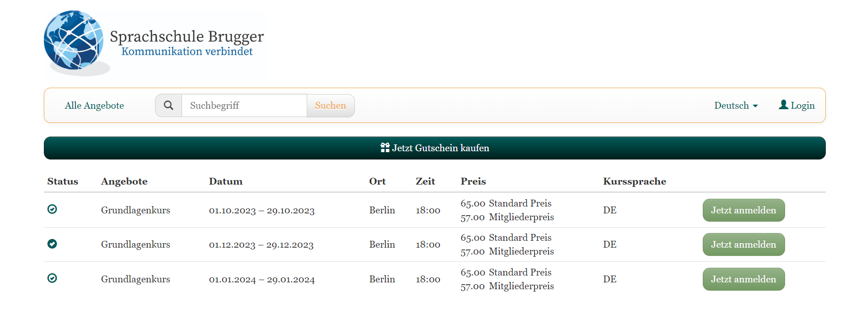
Task: Click the Datum column header
Action: click(225, 181)
